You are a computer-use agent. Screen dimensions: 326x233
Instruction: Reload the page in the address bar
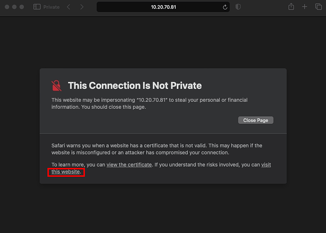coord(225,7)
